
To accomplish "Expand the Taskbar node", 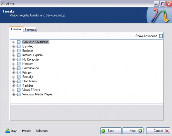I will pos(14,86).
